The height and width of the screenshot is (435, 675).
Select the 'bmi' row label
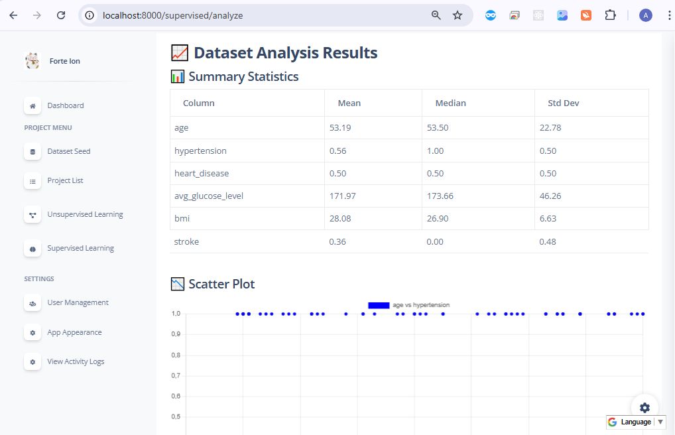click(x=182, y=218)
